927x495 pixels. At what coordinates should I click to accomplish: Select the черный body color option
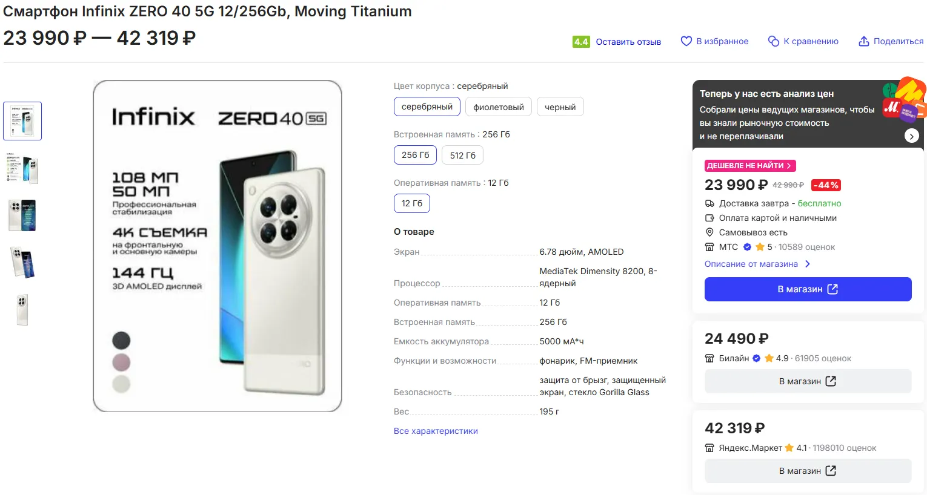click(x=560, y=107)
